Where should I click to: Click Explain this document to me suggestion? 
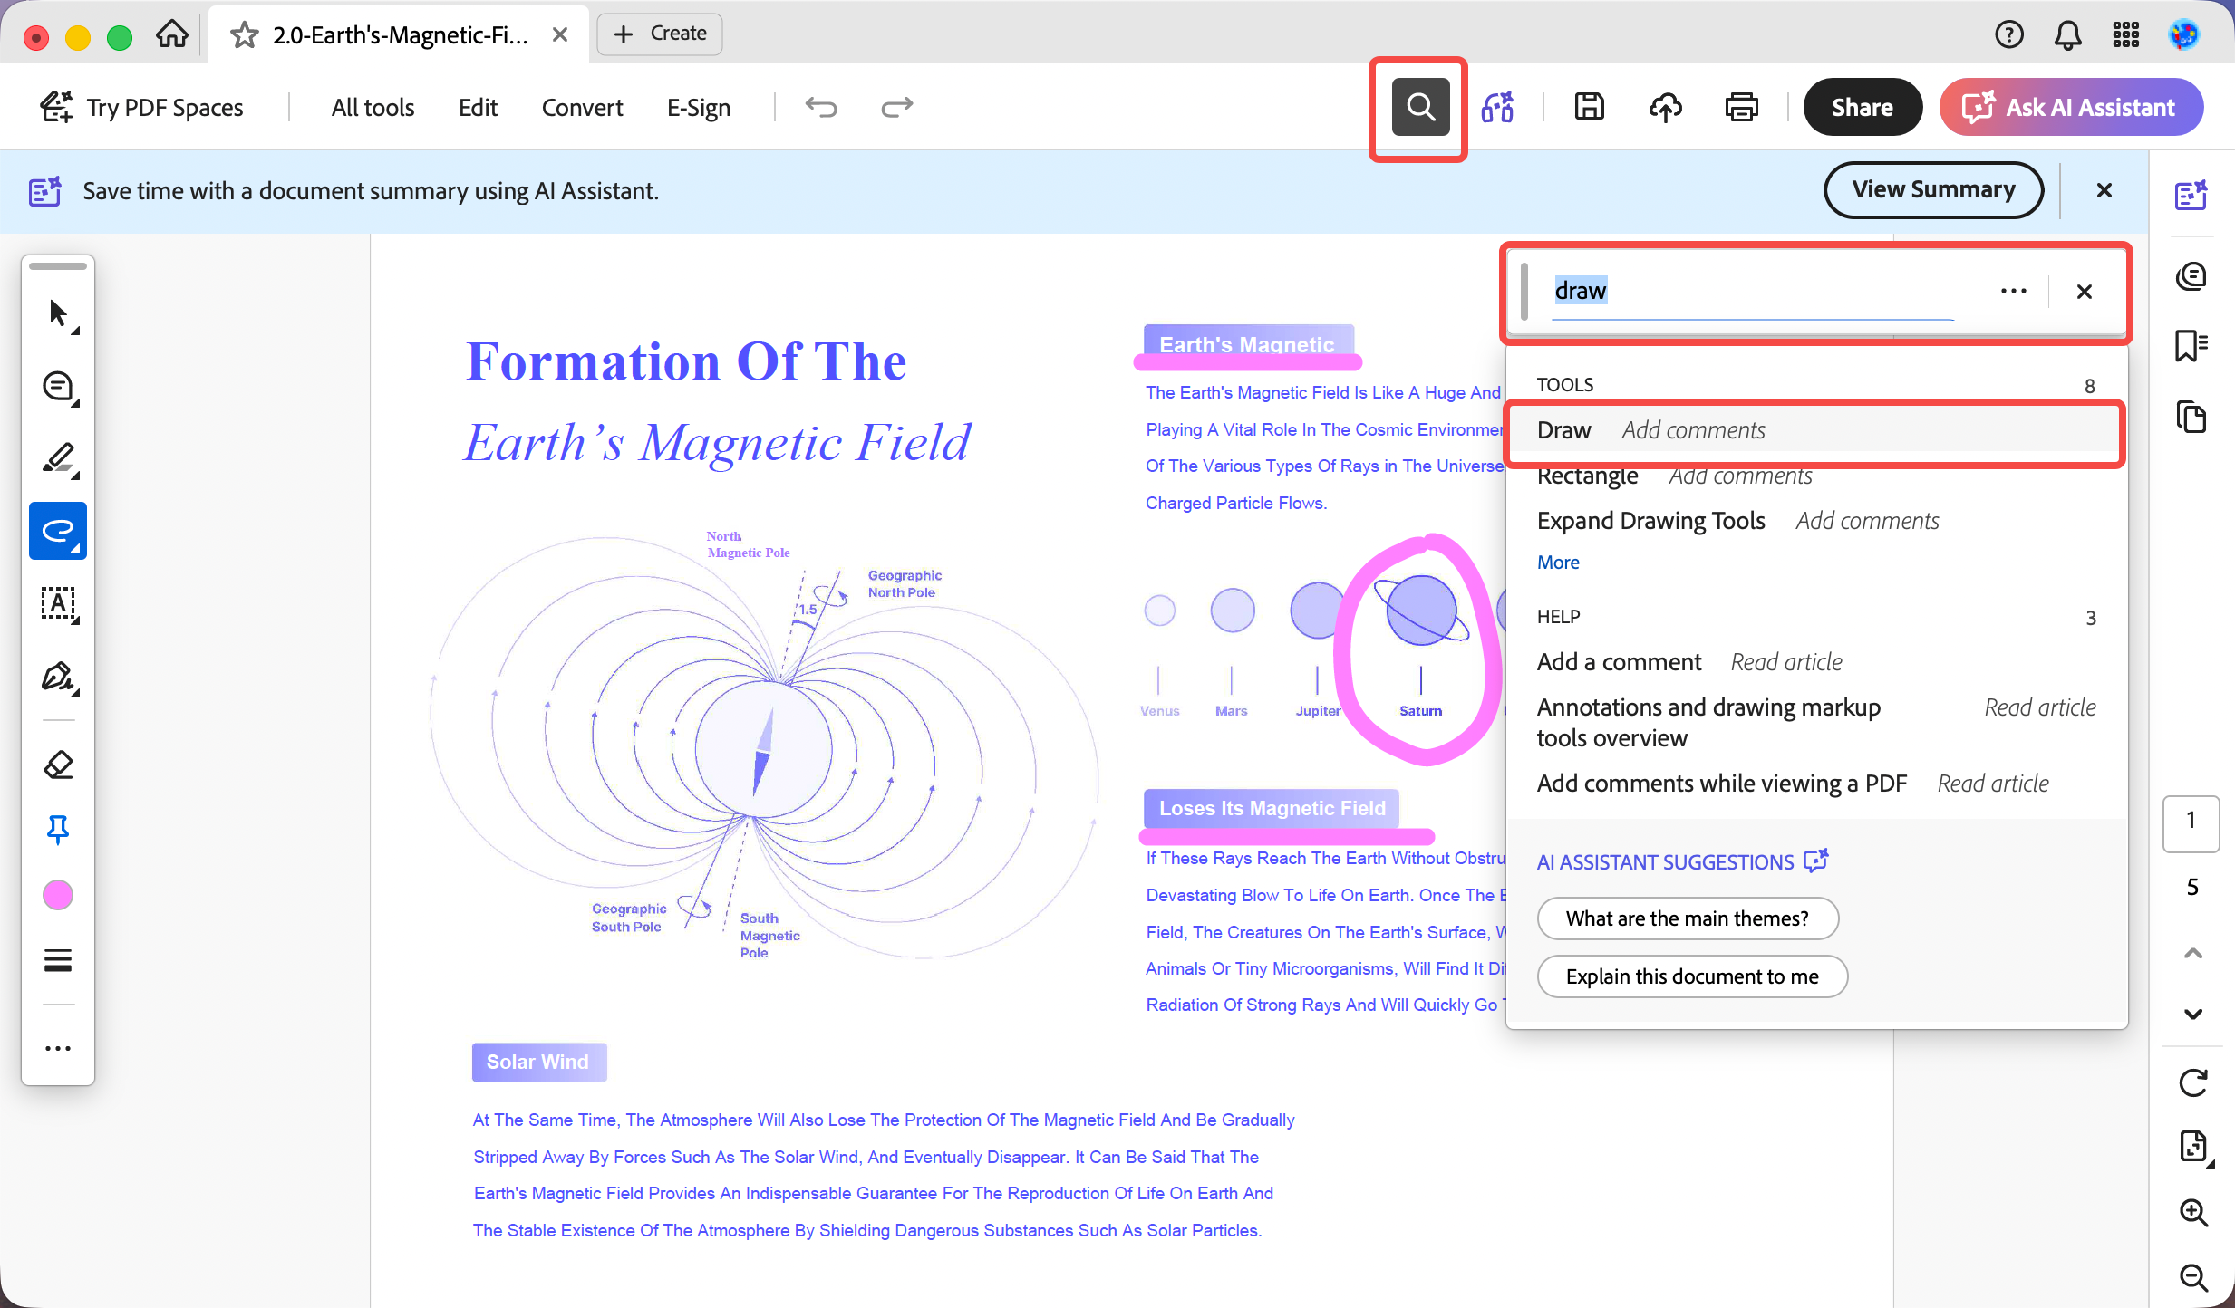point(1692,976)
